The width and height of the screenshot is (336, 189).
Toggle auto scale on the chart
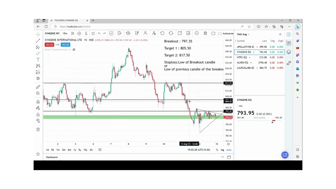229,150
